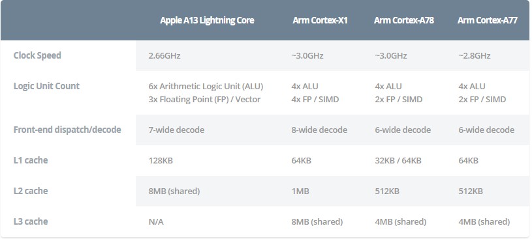The image size is (532, 239).
Task: Click the Apple A13 Lightning Core column header
Action: point(207,20)
